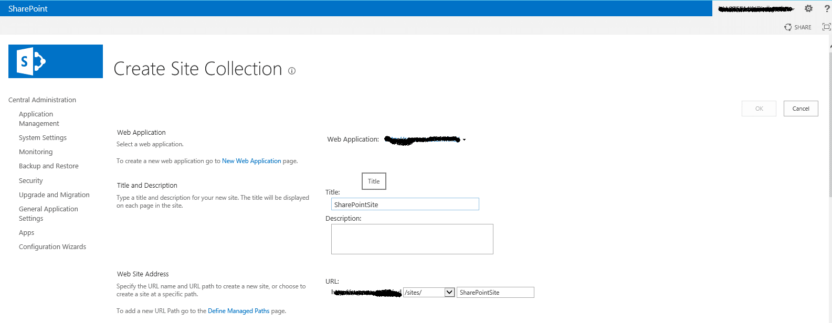
Task: Open System Settings in navigation
Action: tap(43, 137)
